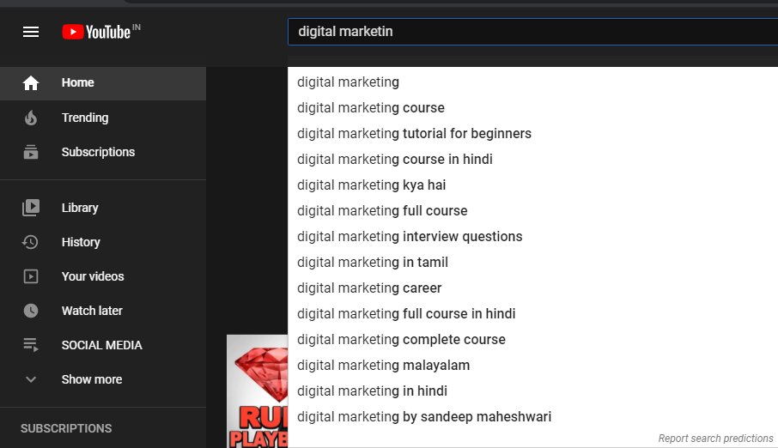Click the Library icon

31,208
